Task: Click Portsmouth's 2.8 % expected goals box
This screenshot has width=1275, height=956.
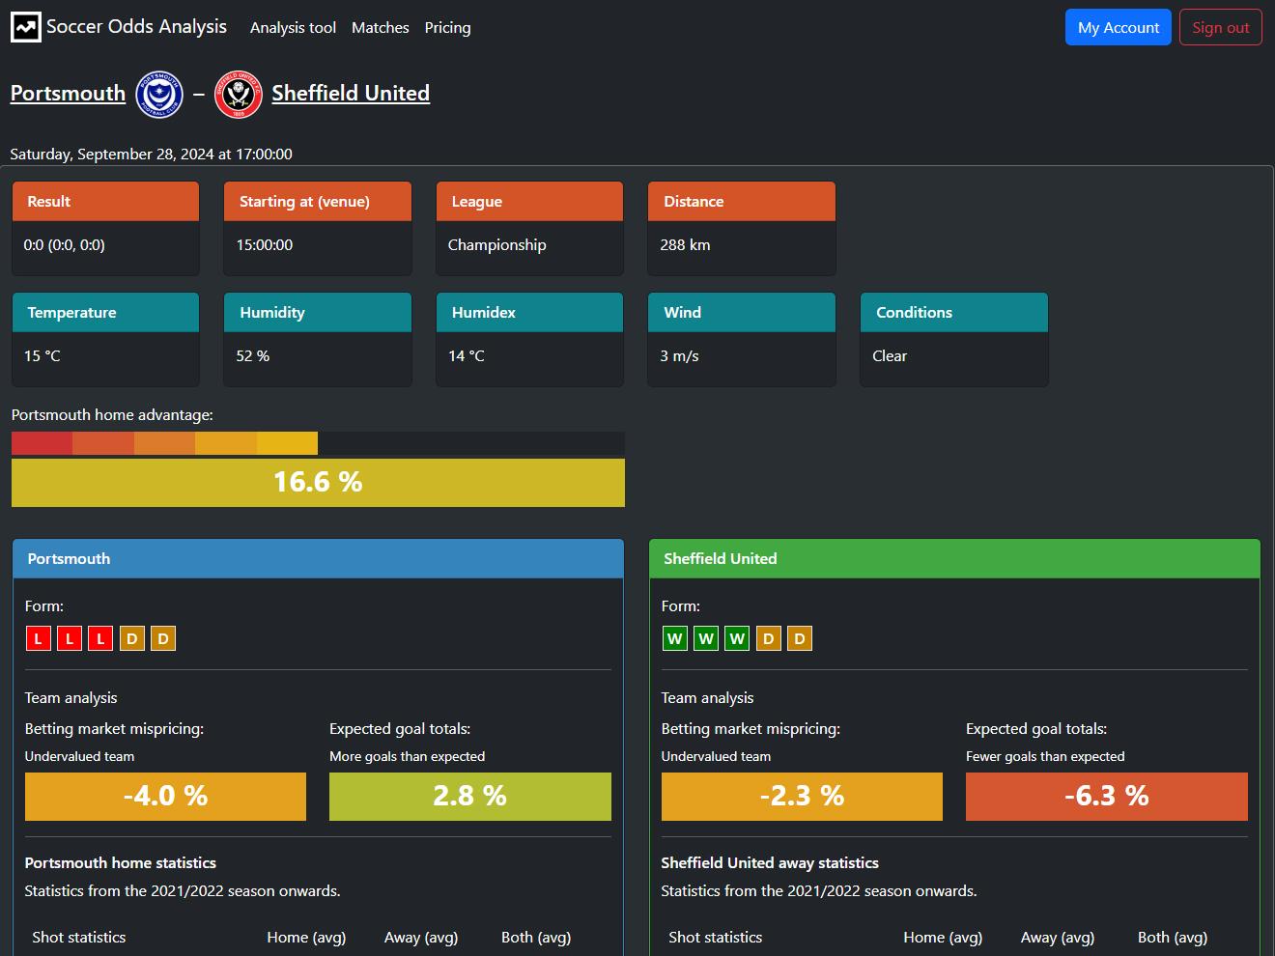Action: 470,797
